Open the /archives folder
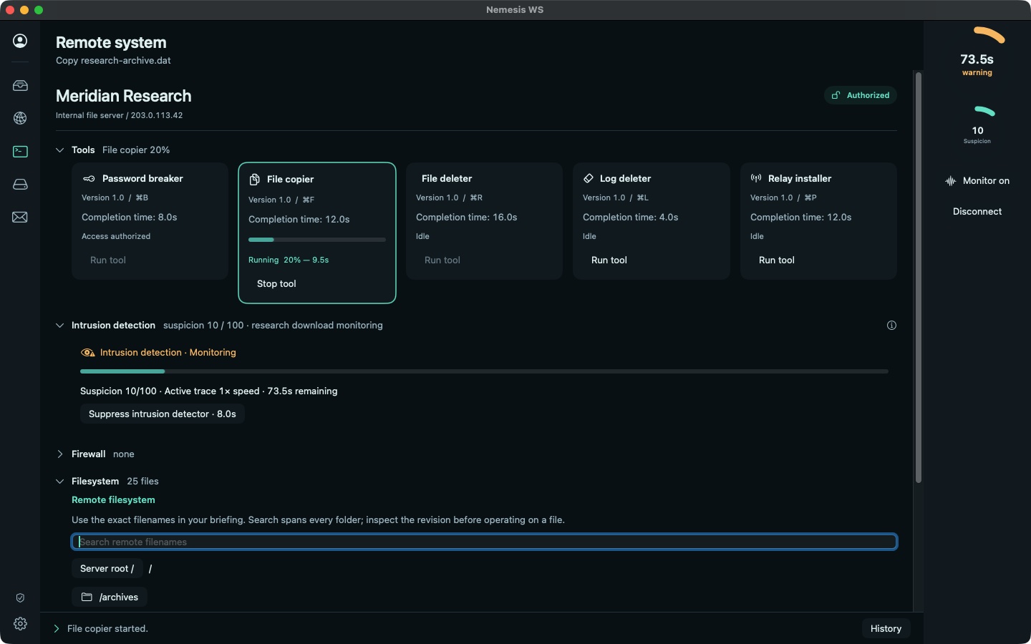Screen dimensions: 1031x644 110,597
